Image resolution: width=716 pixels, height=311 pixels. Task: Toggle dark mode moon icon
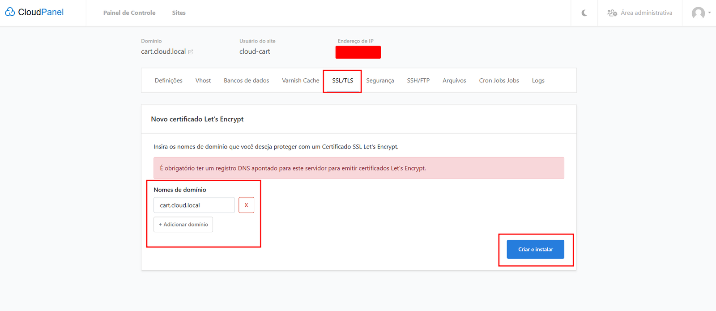click(x=584, y=13)
